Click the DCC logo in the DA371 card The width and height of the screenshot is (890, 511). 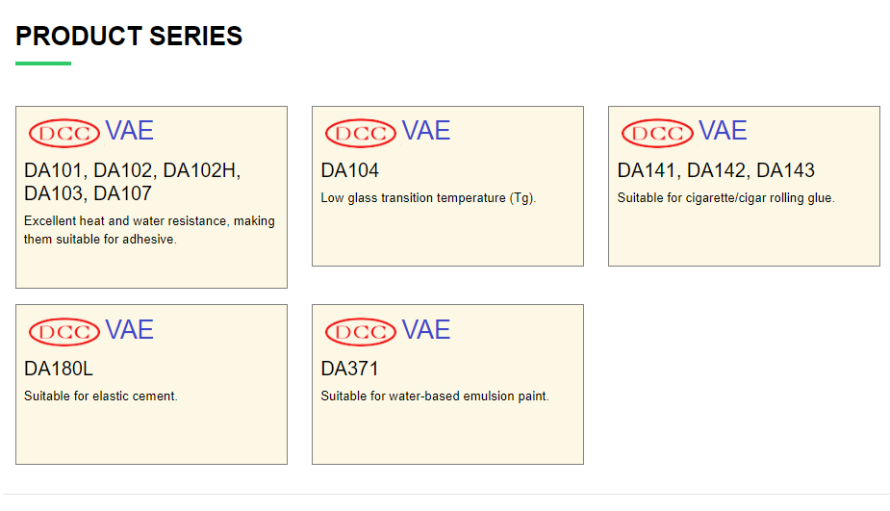point(361,332)
